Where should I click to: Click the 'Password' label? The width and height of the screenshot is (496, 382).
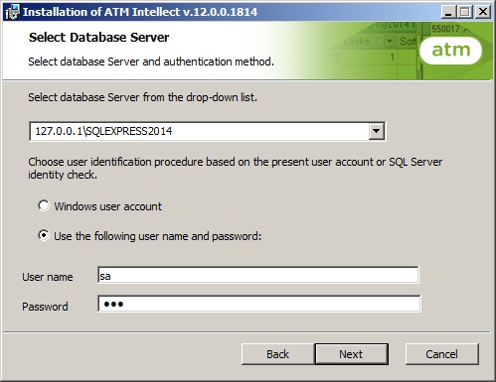(x=45, y=307)
